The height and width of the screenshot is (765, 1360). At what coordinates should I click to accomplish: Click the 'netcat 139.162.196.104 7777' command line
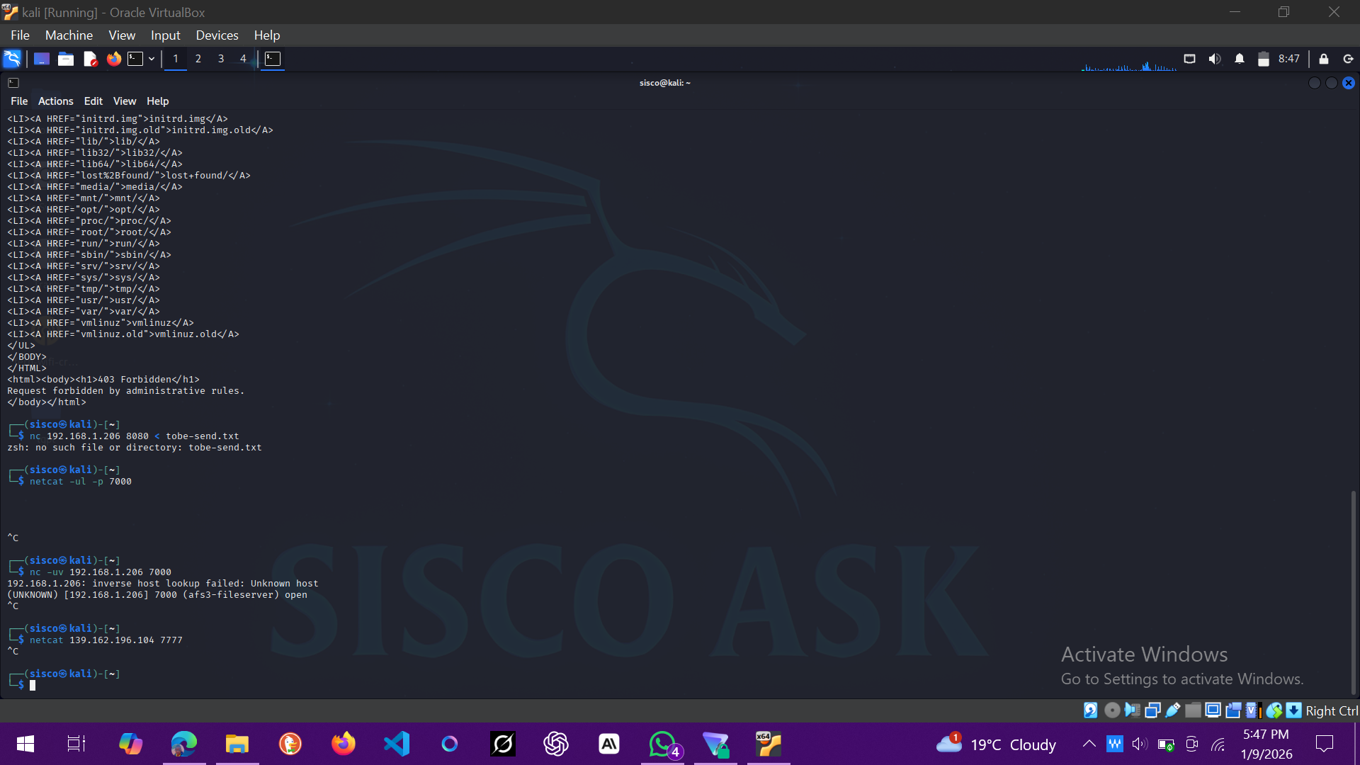[x=106, y=640]
